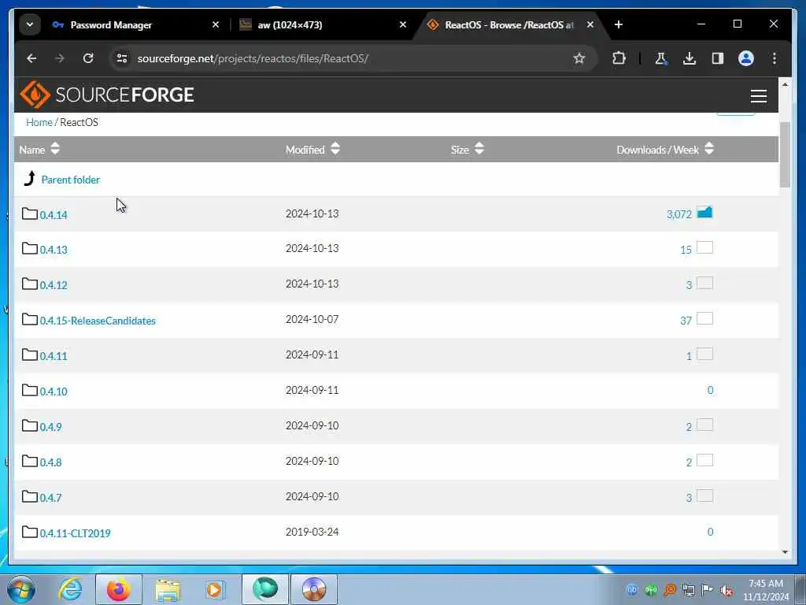Viewport: 806px width, 605px height.
Task: Open the tab search dropdown
Action: (30, 24)
